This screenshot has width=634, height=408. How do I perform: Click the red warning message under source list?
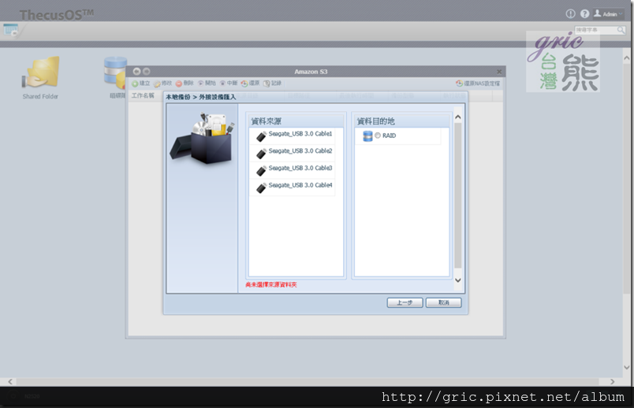click(x=271, y=285)
